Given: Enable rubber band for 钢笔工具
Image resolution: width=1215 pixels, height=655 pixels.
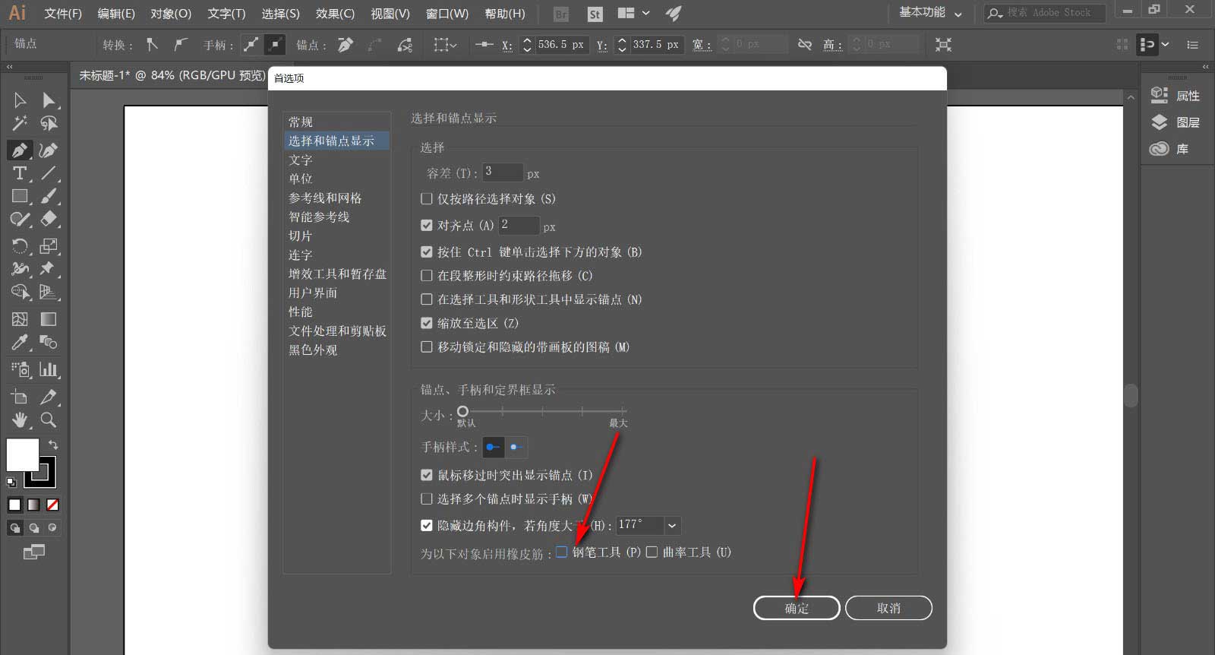Looking at the screenshot, I should point(562,552).
